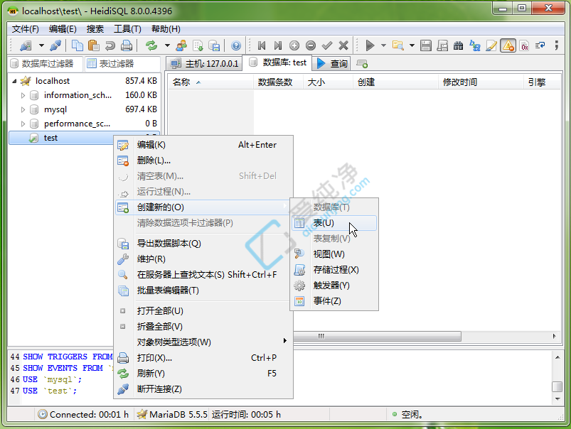The height and width of the screenshot is (429, 571).
Task: Click the insert row plus icon
Action: [x=294, y=45]
